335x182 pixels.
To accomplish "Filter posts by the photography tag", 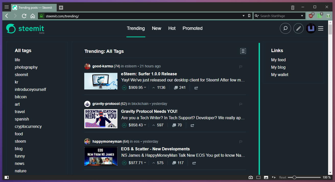I will point(26,67).
